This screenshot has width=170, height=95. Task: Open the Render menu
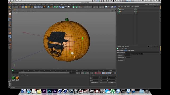[43, 4]
